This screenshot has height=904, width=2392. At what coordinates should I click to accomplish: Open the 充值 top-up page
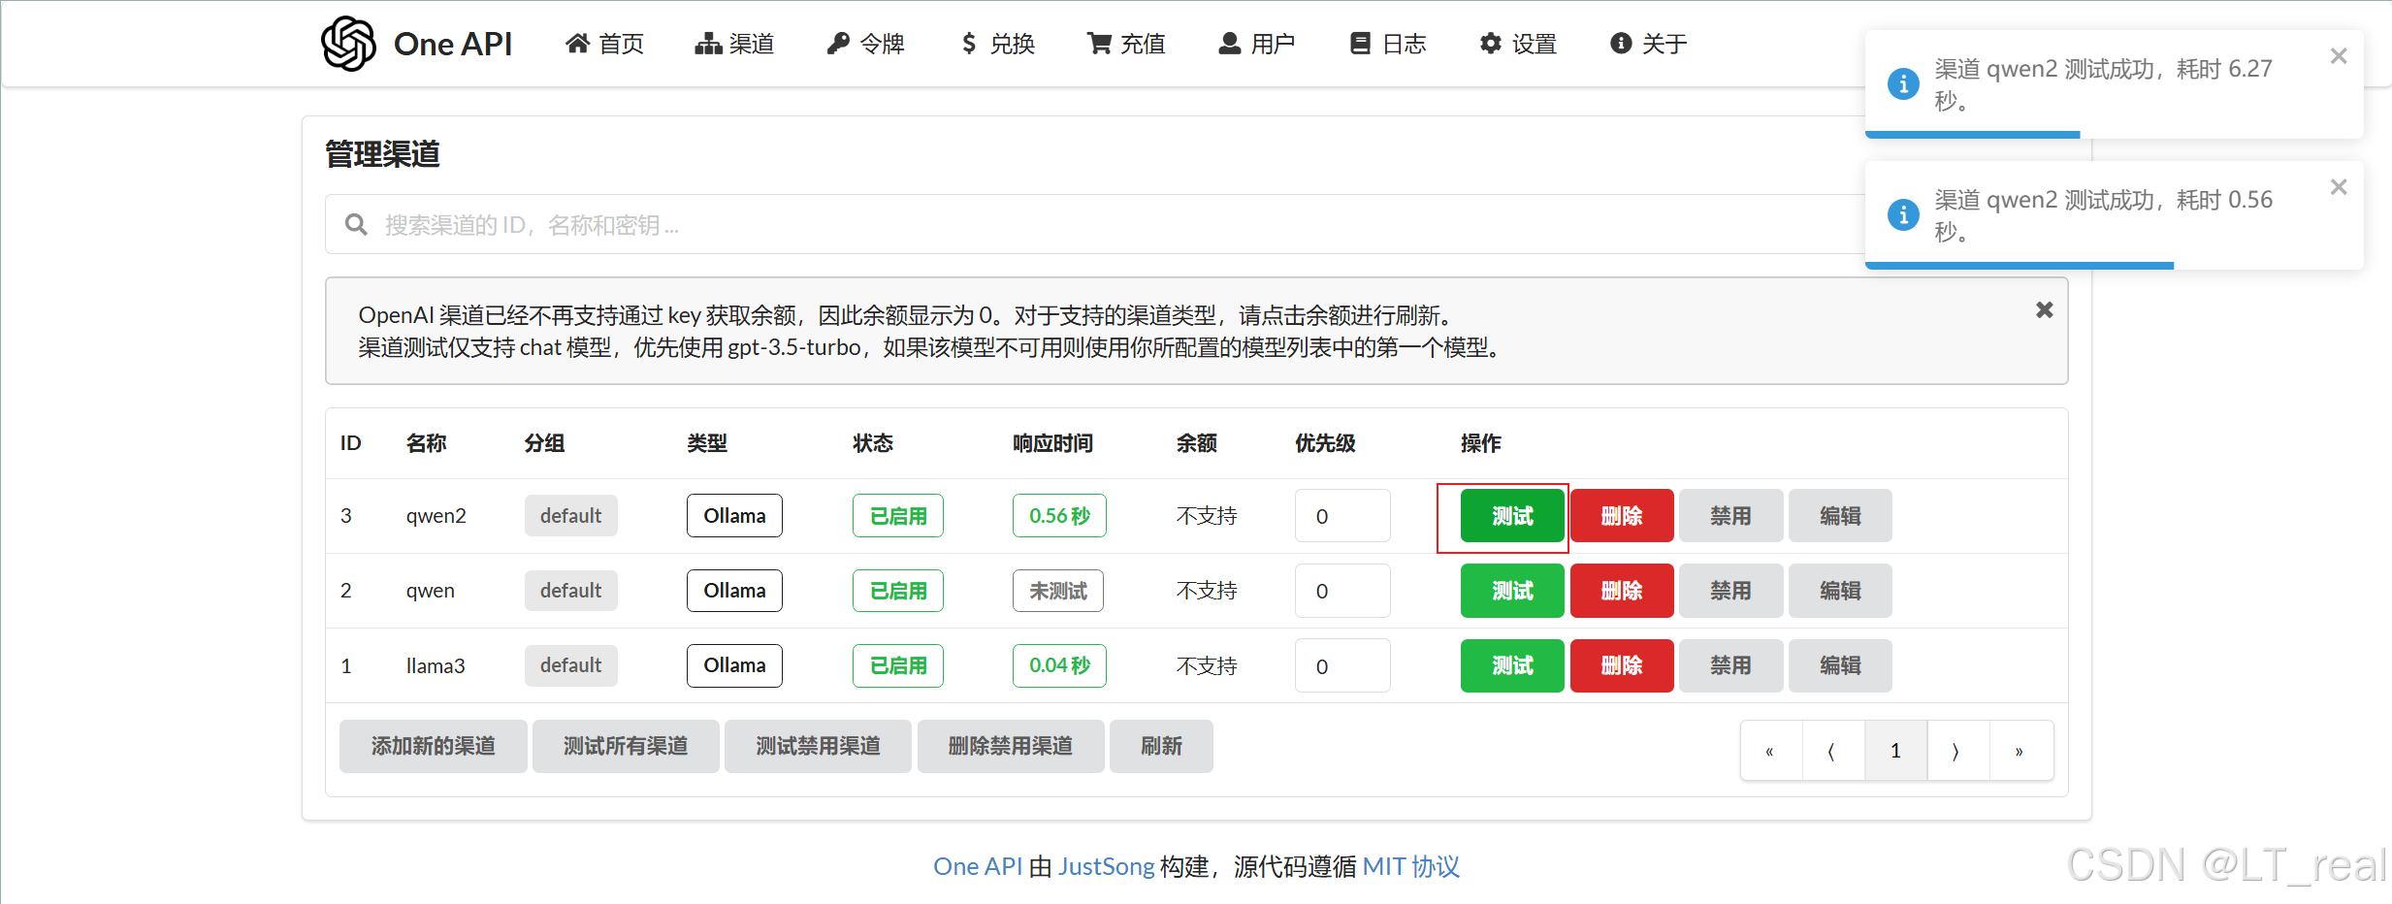click(1126, 44)
